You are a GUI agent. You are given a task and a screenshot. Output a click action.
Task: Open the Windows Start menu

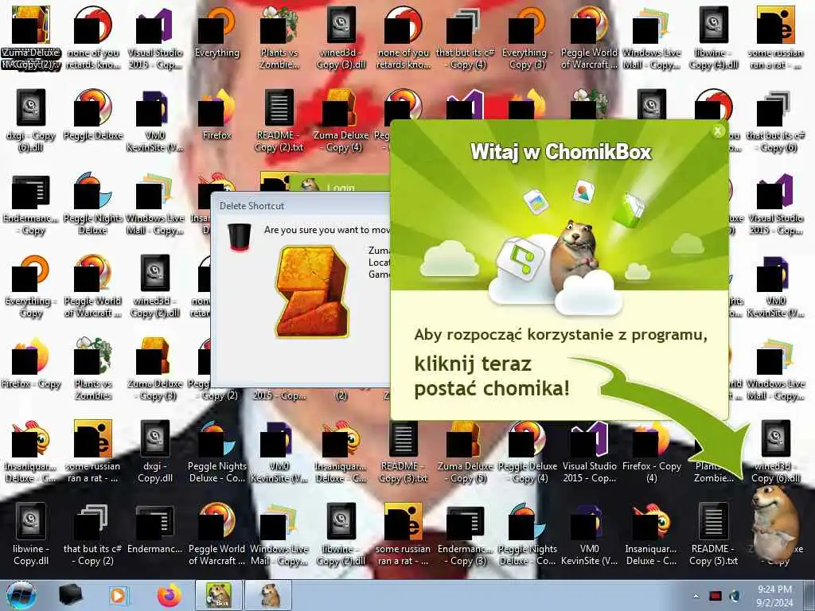(x=21, y=595)
